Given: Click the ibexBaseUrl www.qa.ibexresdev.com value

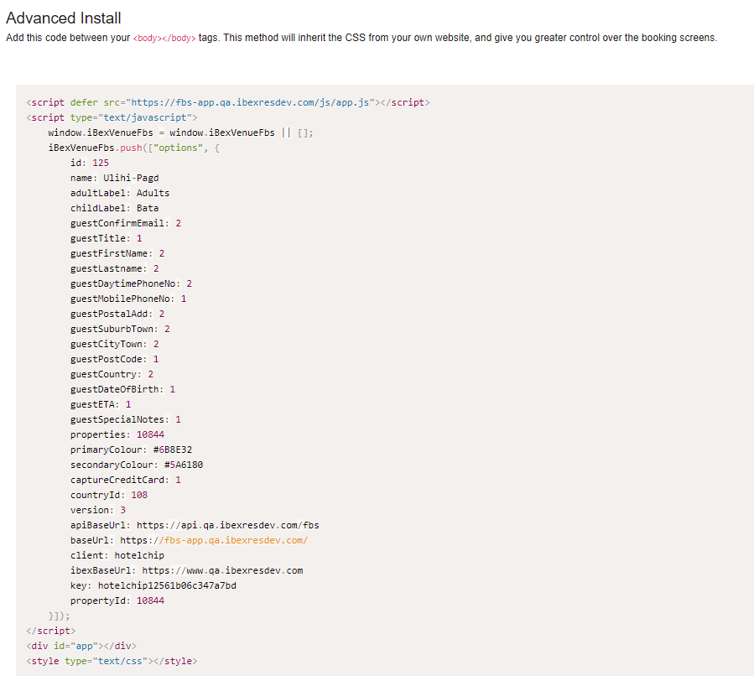Looking at the screenshot, I should [222, 570].
